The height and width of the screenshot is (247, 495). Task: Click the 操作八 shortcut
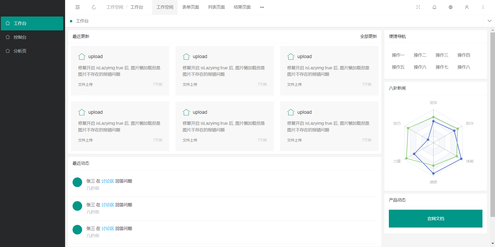coord(464,67)
